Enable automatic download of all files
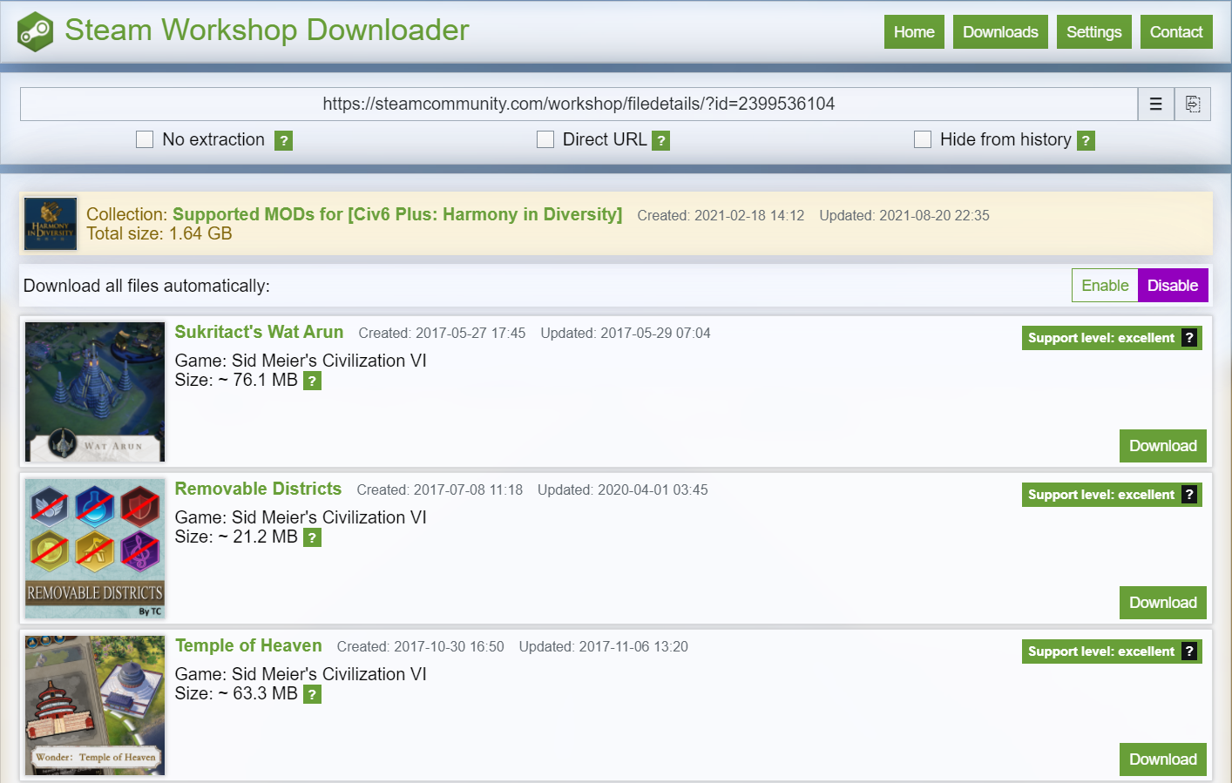 (1105, 286)
